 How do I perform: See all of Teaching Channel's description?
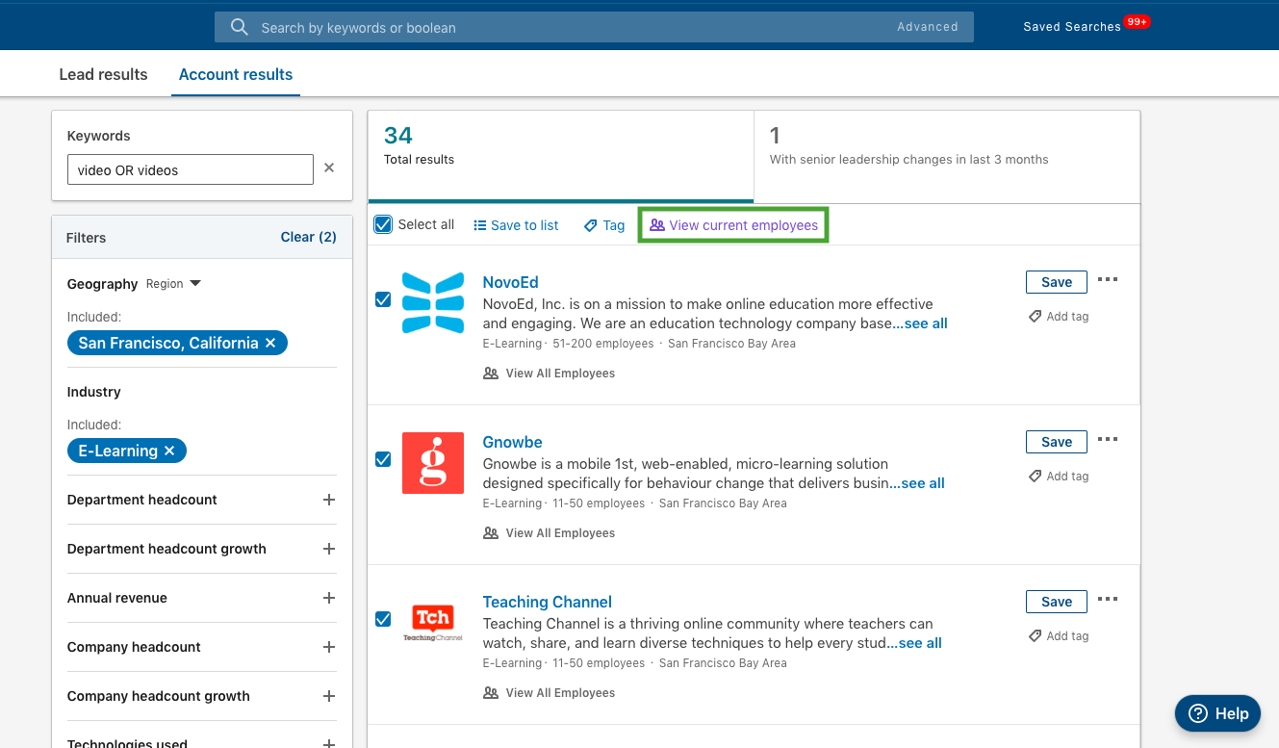click(x=914, y=643)
